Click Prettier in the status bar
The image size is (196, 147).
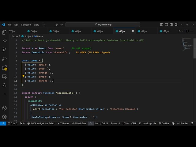pyautogui.click(x=183, y=123)
